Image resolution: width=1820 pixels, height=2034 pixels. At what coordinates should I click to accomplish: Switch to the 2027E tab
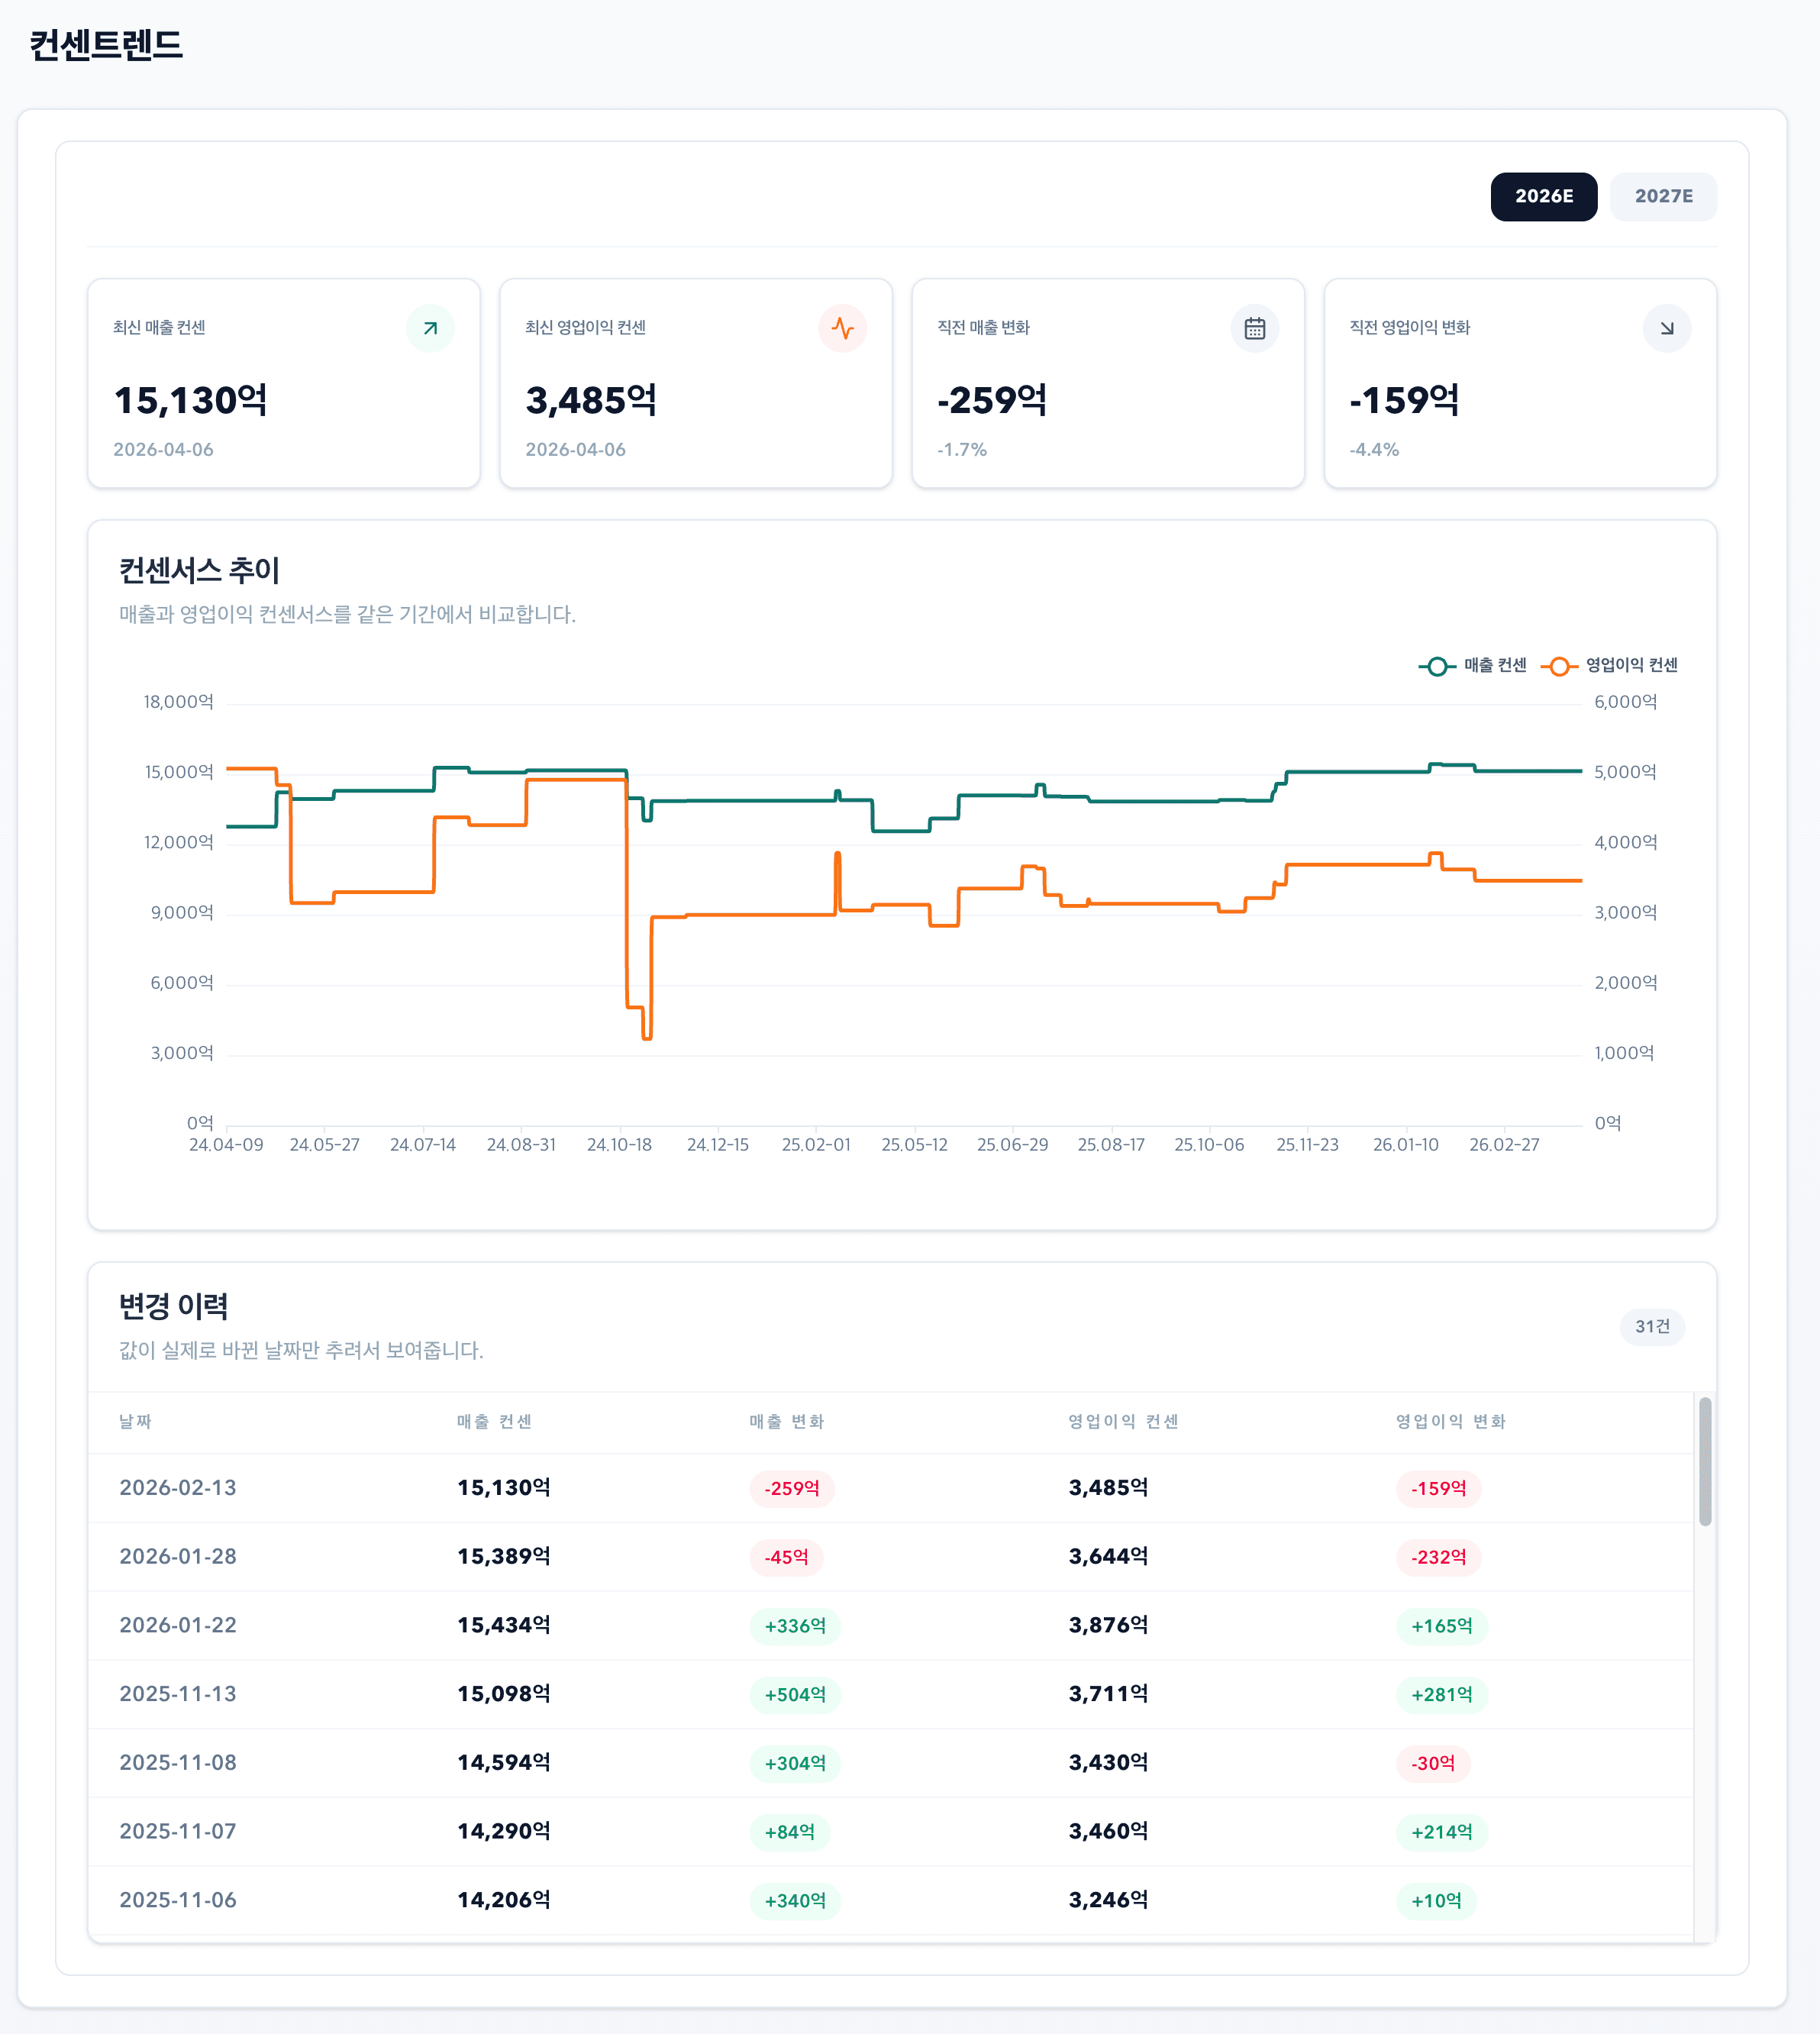pyautogui.click(x=1663, y=196)
